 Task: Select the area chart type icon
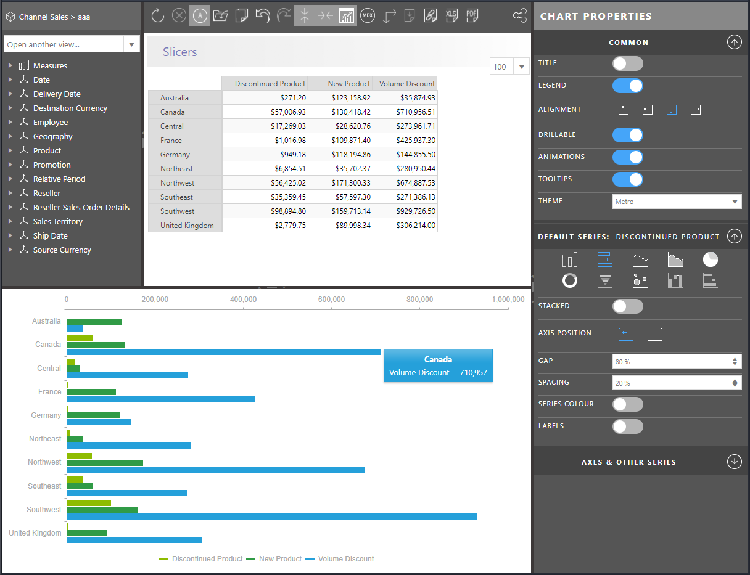675,259
